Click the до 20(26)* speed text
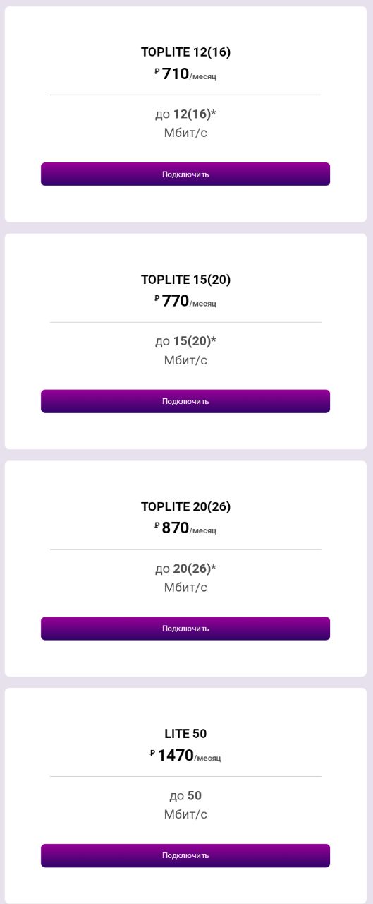This screenshot has width=373, height=904. click(185, 569)
